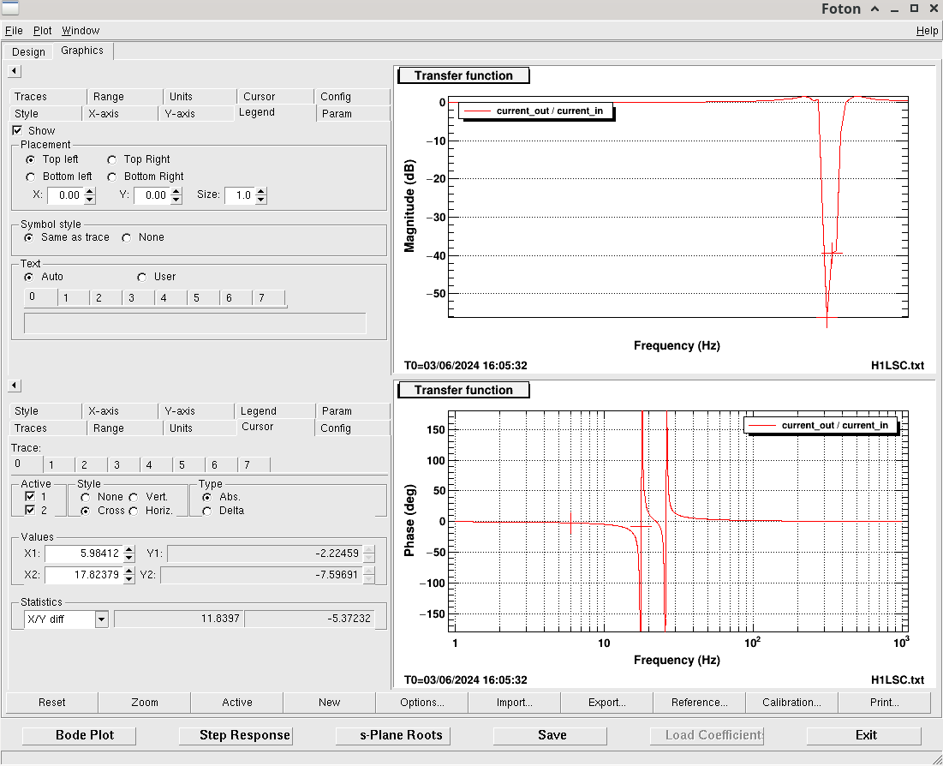Image resolution: width=943 pixels, height=766 pixels.
Task: Decrease cursor X2 value with down arrow
Action: 128,579
